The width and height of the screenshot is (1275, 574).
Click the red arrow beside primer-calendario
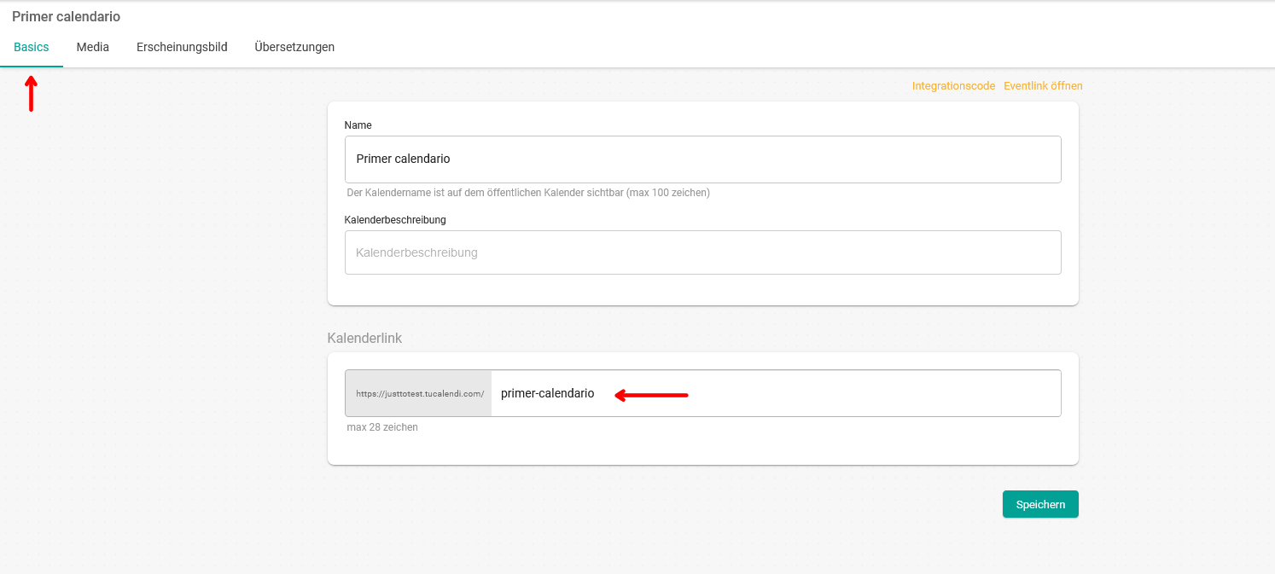pyautogui.click(x=651, y=395)
